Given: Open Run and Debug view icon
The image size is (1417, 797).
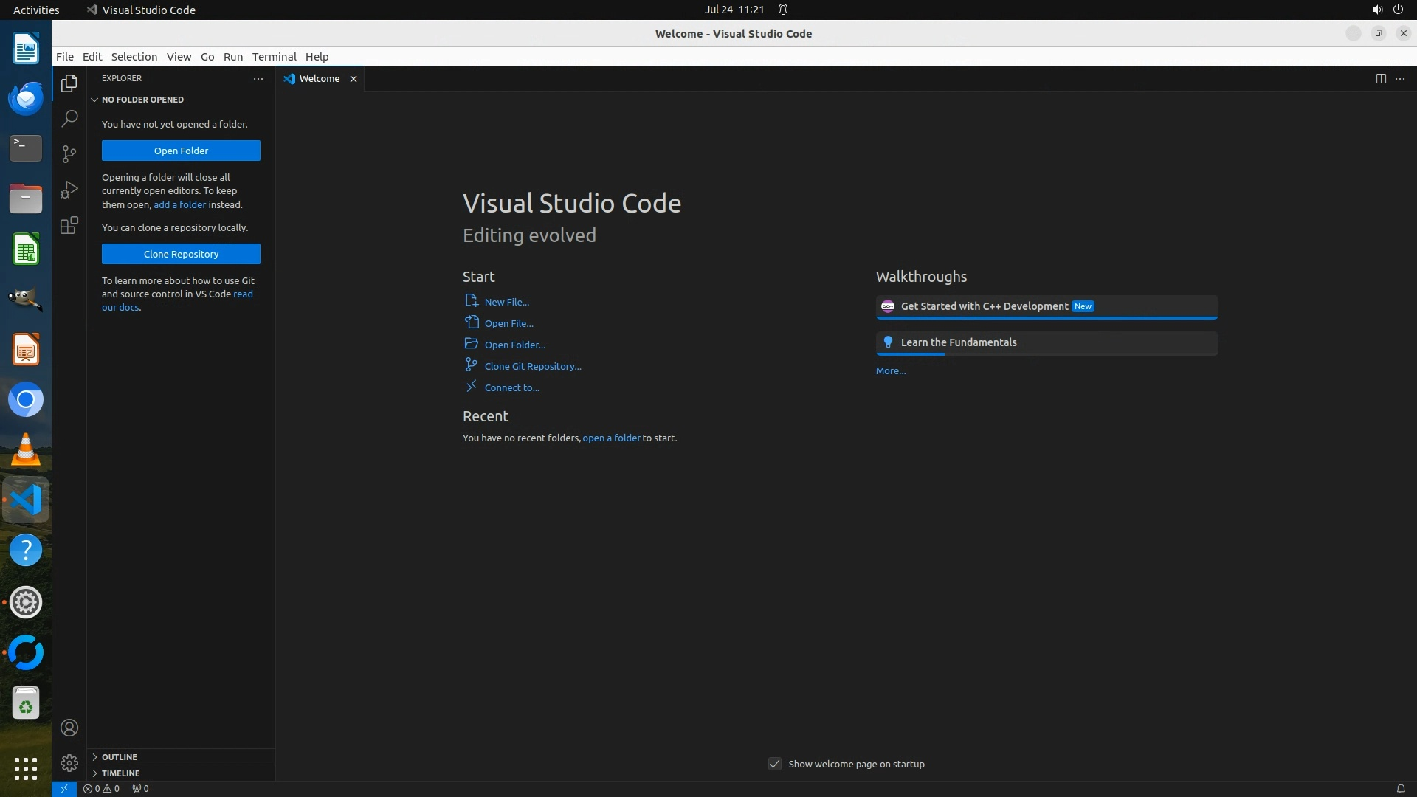Looking at the screenshot, I should [x=69, y=190].
